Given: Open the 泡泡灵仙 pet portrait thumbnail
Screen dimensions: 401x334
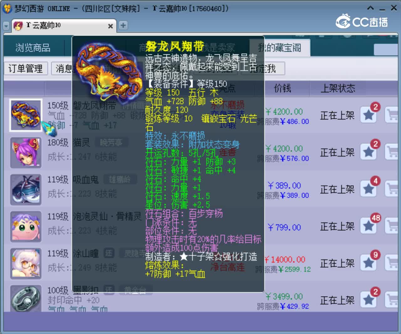Looking at the screenshot, I should pyautogui.click(x=26, y=227).
